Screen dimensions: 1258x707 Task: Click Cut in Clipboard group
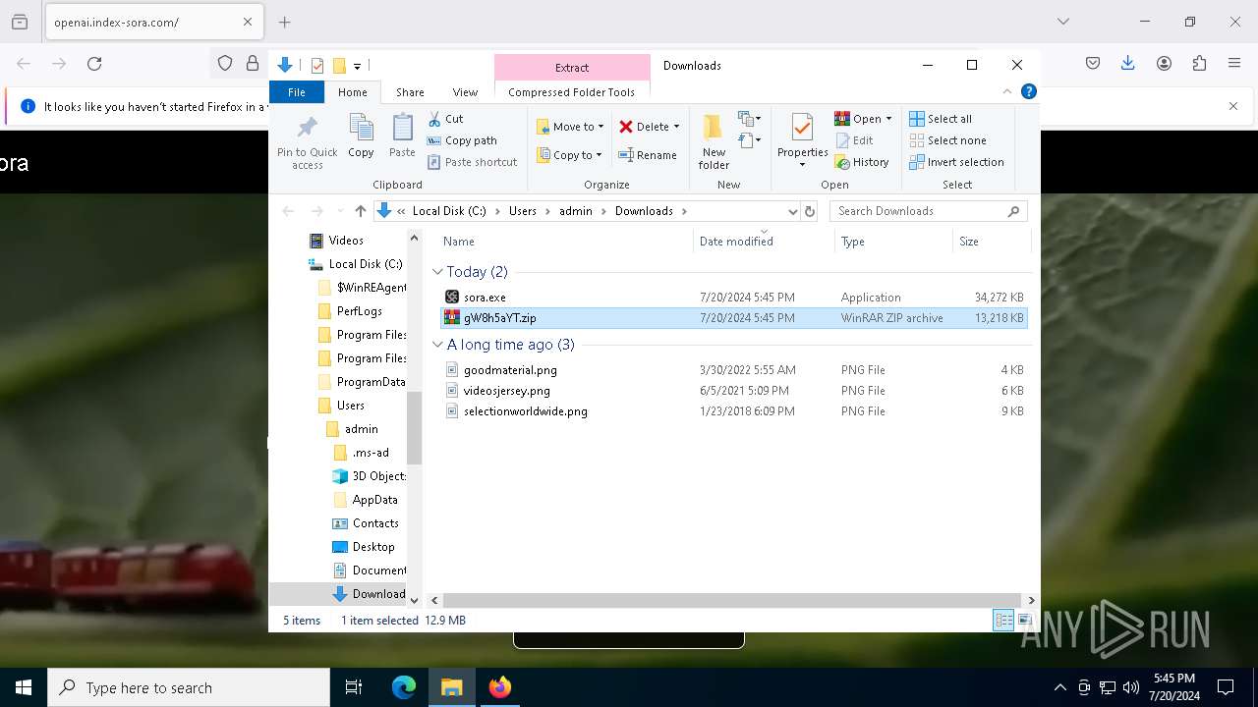445,119
